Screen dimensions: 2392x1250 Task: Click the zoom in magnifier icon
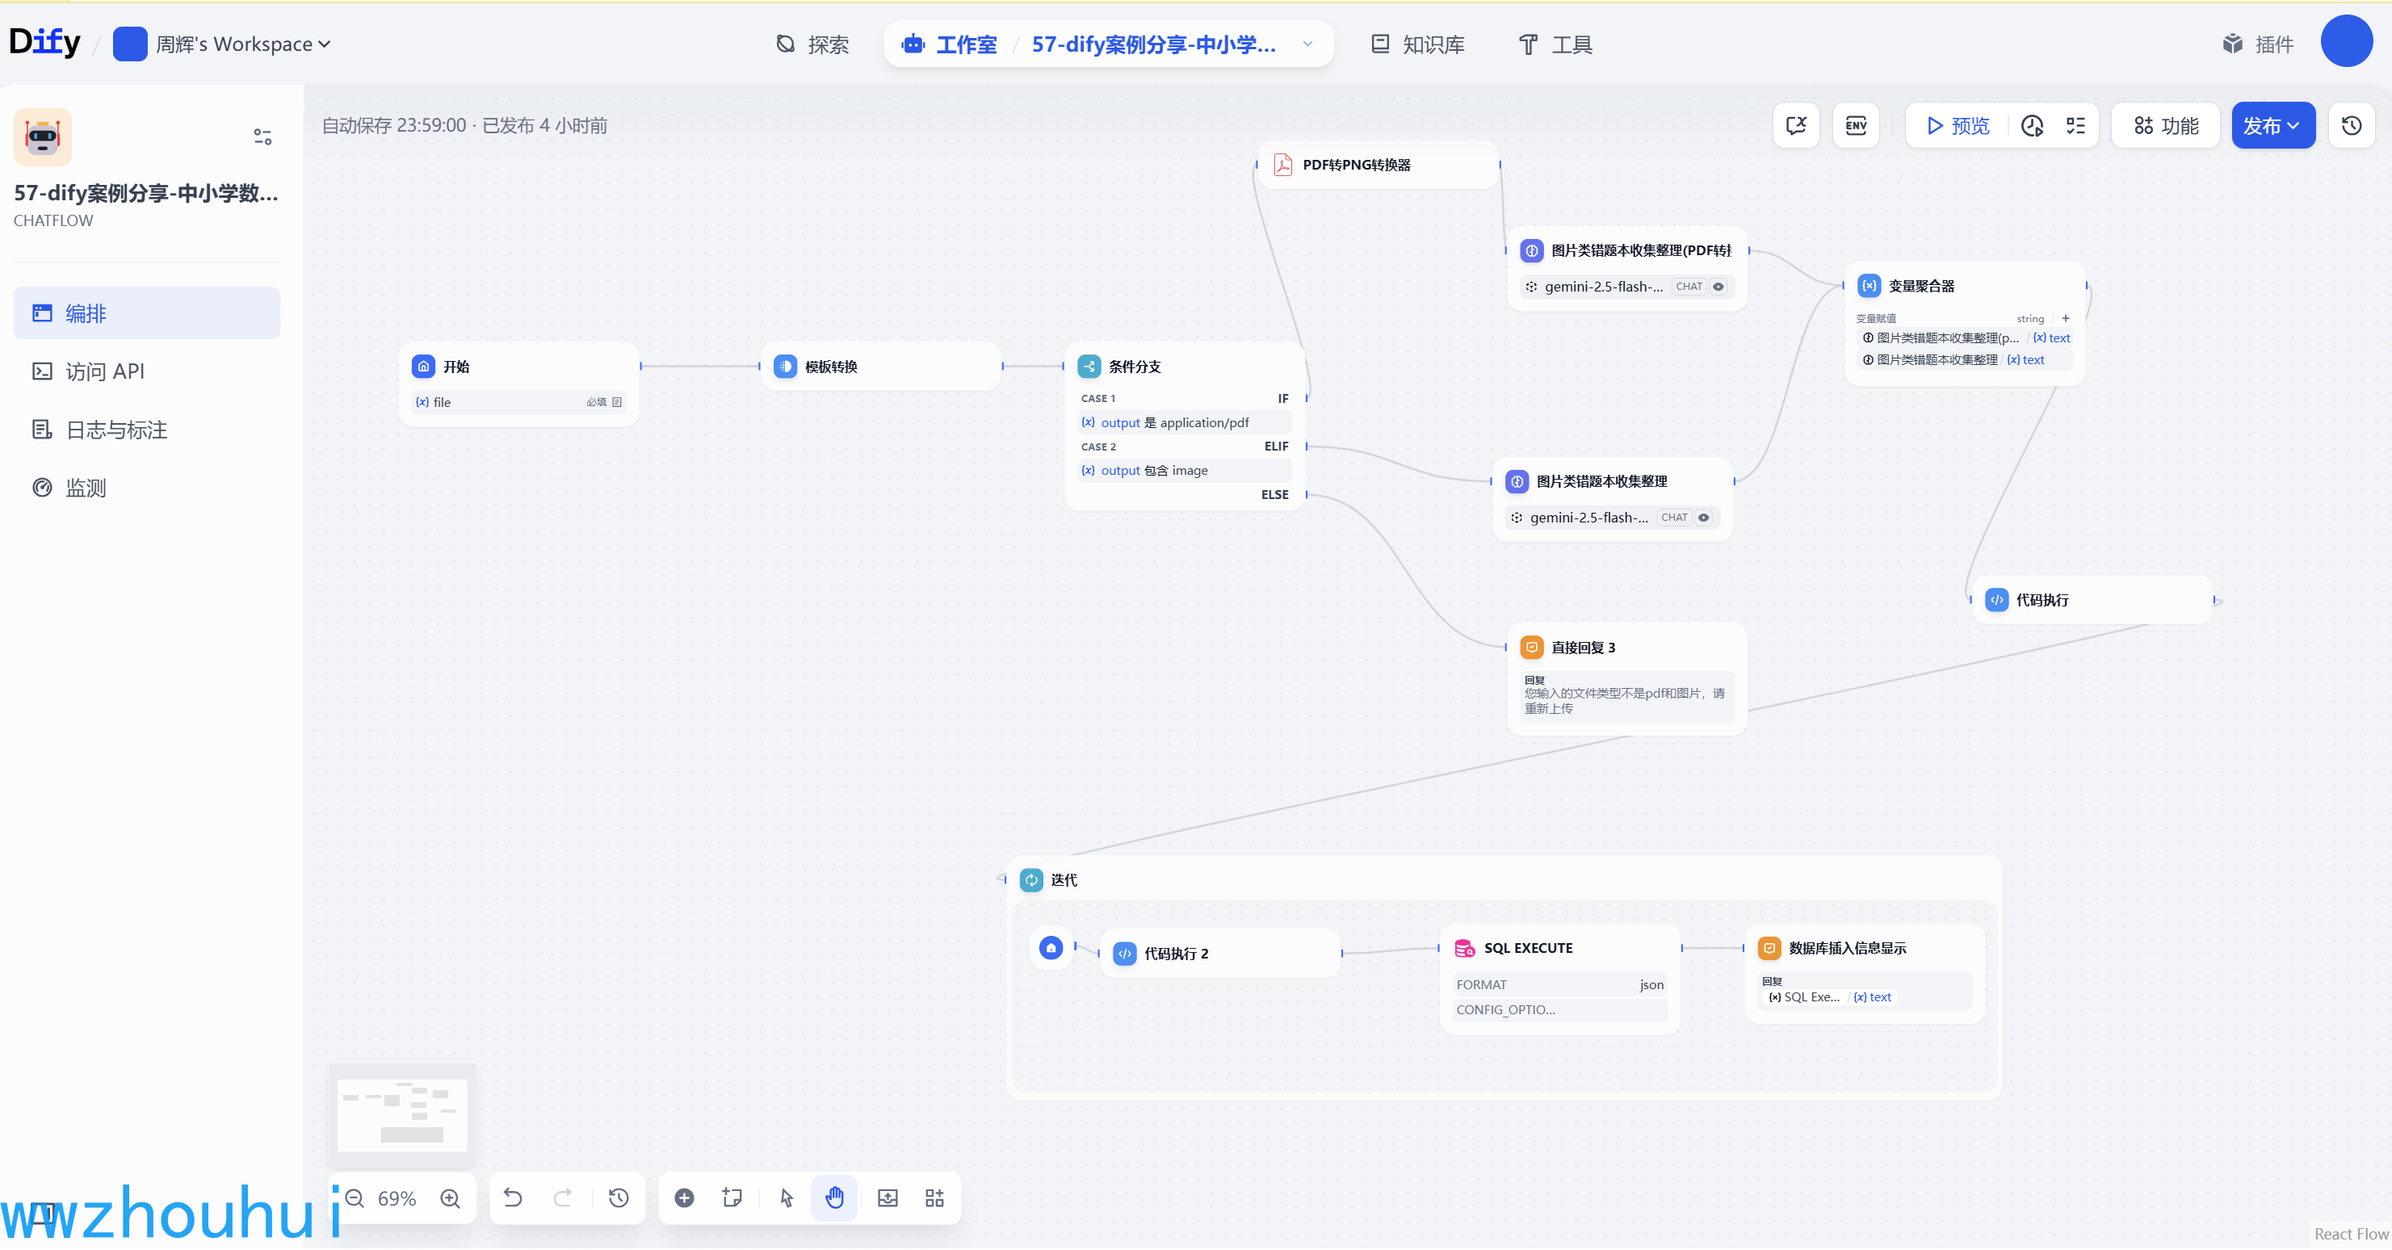click(x=451, y=1198)
